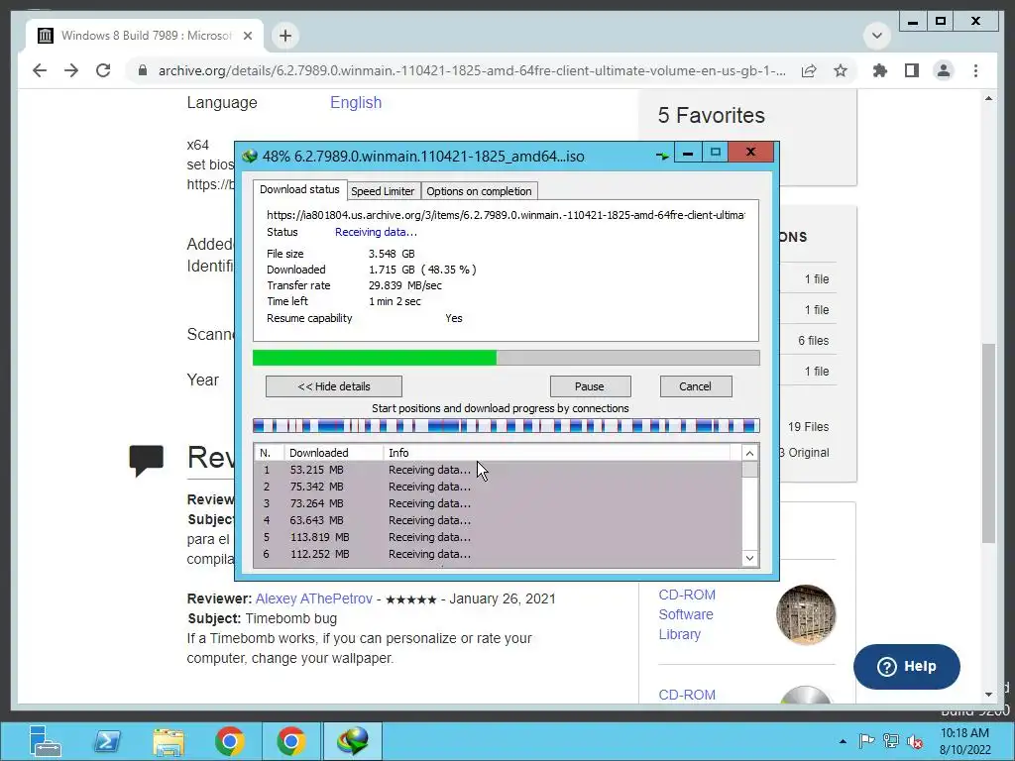Cancel the ISO download

click(696, 386)
